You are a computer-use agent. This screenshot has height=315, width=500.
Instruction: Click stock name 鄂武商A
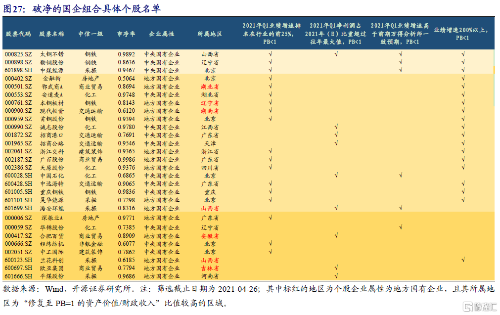point(51,87)
